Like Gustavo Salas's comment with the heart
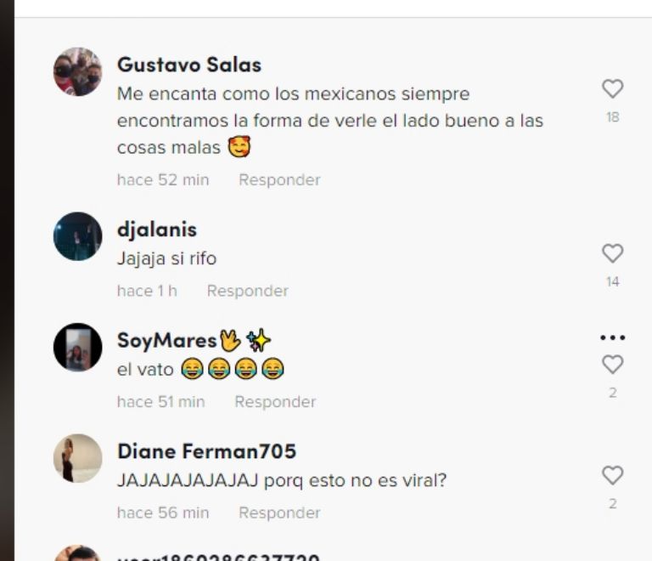 pos(612,88)
